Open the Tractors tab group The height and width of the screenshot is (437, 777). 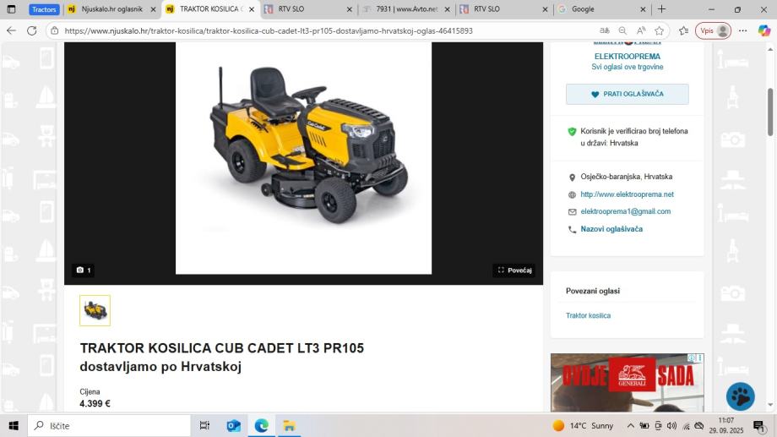pos(44,9)
